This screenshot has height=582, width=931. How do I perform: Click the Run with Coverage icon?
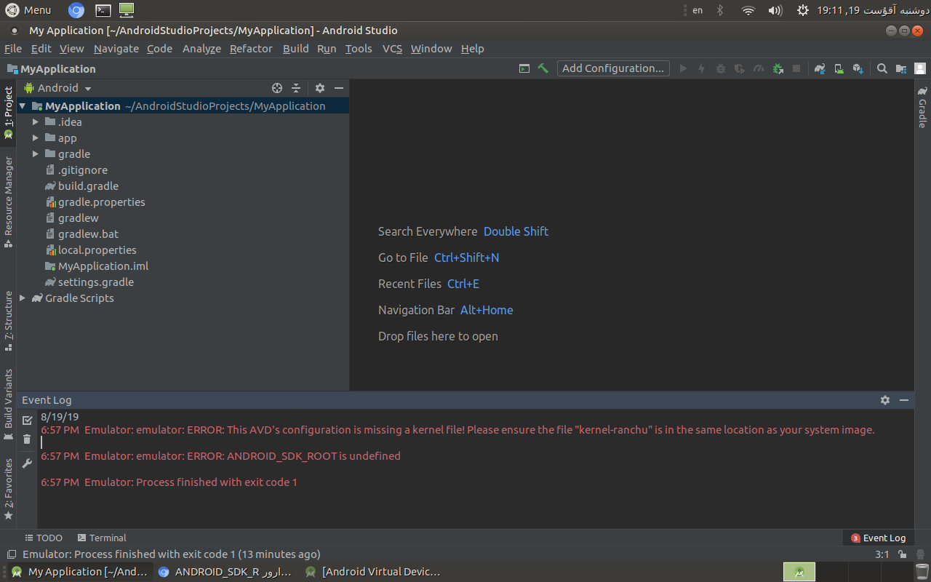pyautogui.click(x=740, y=68)
